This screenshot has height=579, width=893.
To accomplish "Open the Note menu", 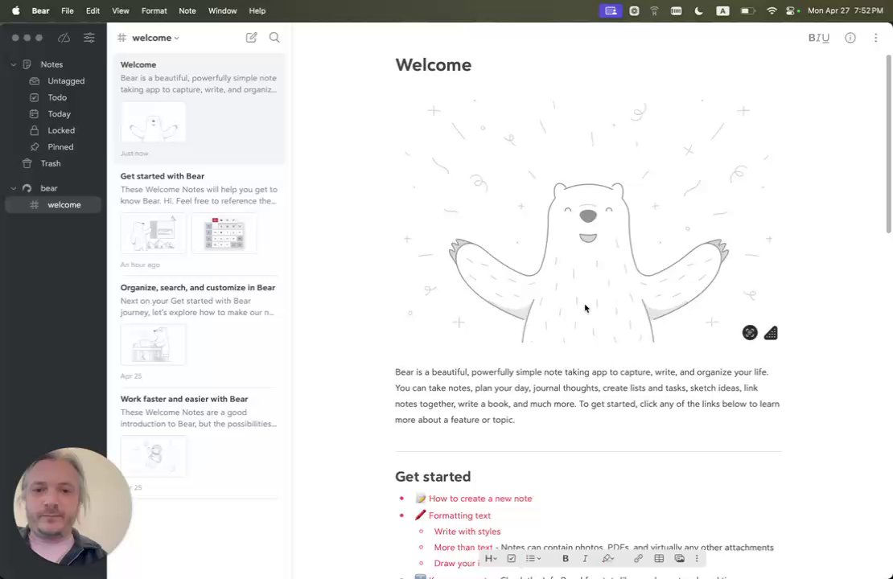I will click(187, 10).
